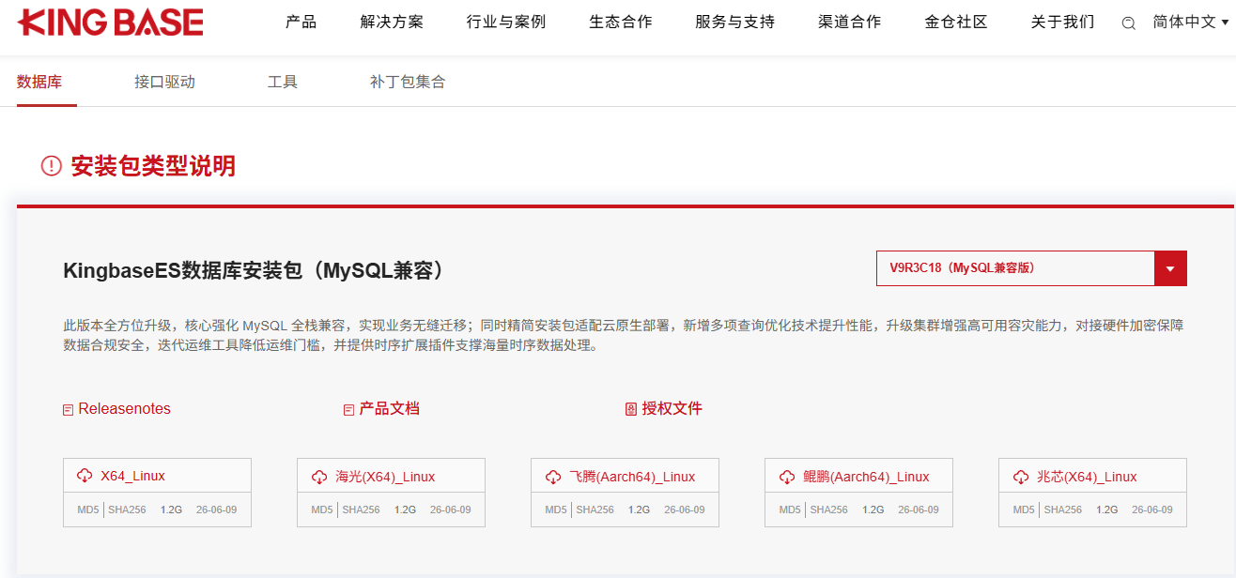1236x578 pixels.
Task: Open the Releasenotes link
Action: click(125, 409)
